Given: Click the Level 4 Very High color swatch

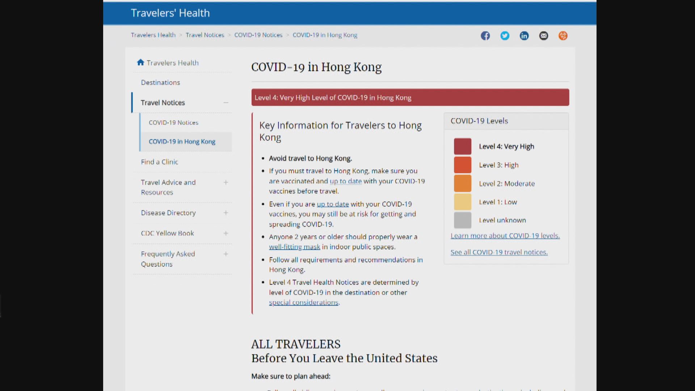Looking at the screenshot, I should 463,146.
